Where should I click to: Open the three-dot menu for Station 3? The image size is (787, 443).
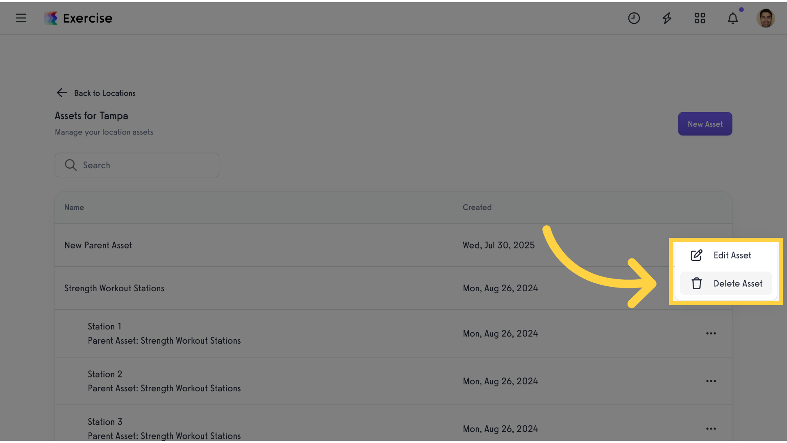(711, 429)
